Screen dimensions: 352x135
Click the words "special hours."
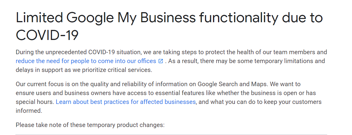(x=35, y=102)
